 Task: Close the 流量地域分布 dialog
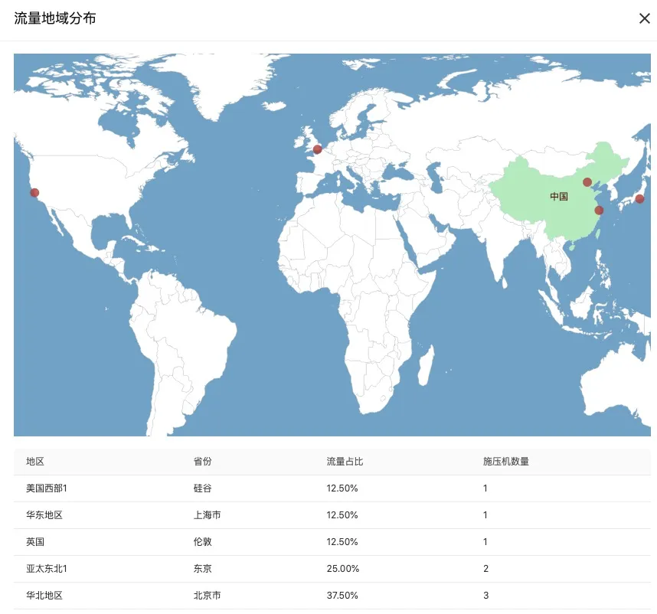coord(645,18)
